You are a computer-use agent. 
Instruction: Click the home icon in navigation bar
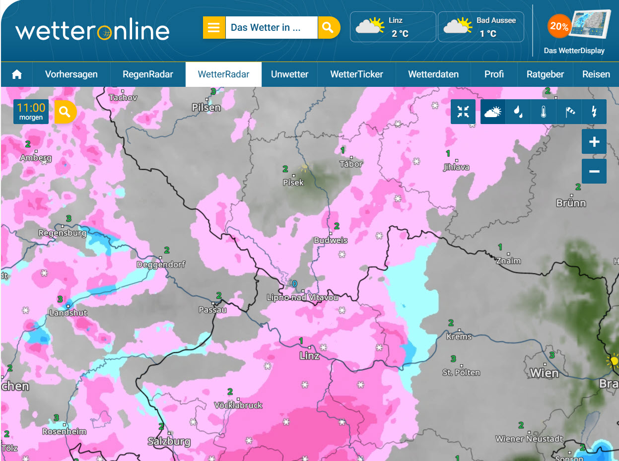click(17, 74)
